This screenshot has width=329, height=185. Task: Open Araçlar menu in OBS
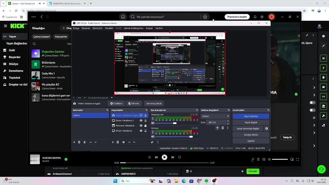click(149, 28)
